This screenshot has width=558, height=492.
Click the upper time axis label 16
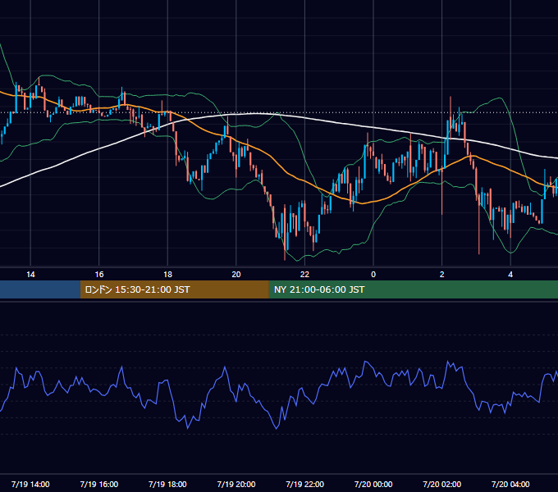tap(99, 275)
